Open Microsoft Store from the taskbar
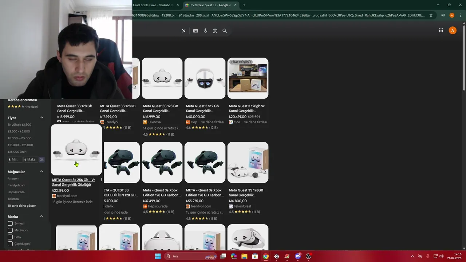This screenshot has height=262, width=466. tap(255, 256)
